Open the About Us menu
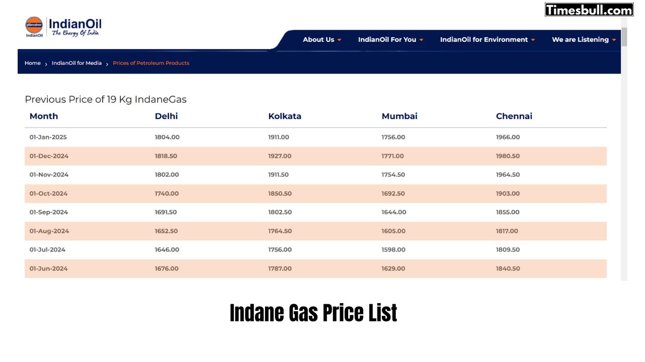645x362 pixels. coord(318,40)
